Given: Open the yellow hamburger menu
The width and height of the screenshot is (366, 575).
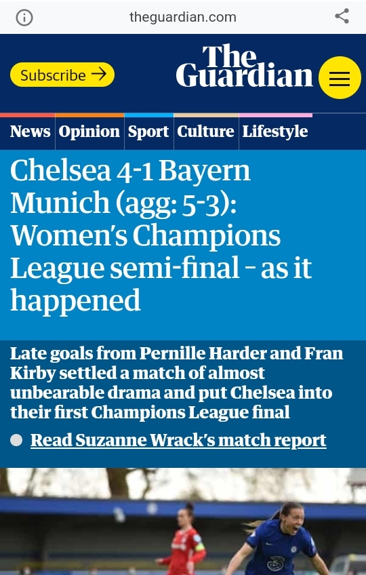Looking at the screenshot, I should (x=340, y=78).
